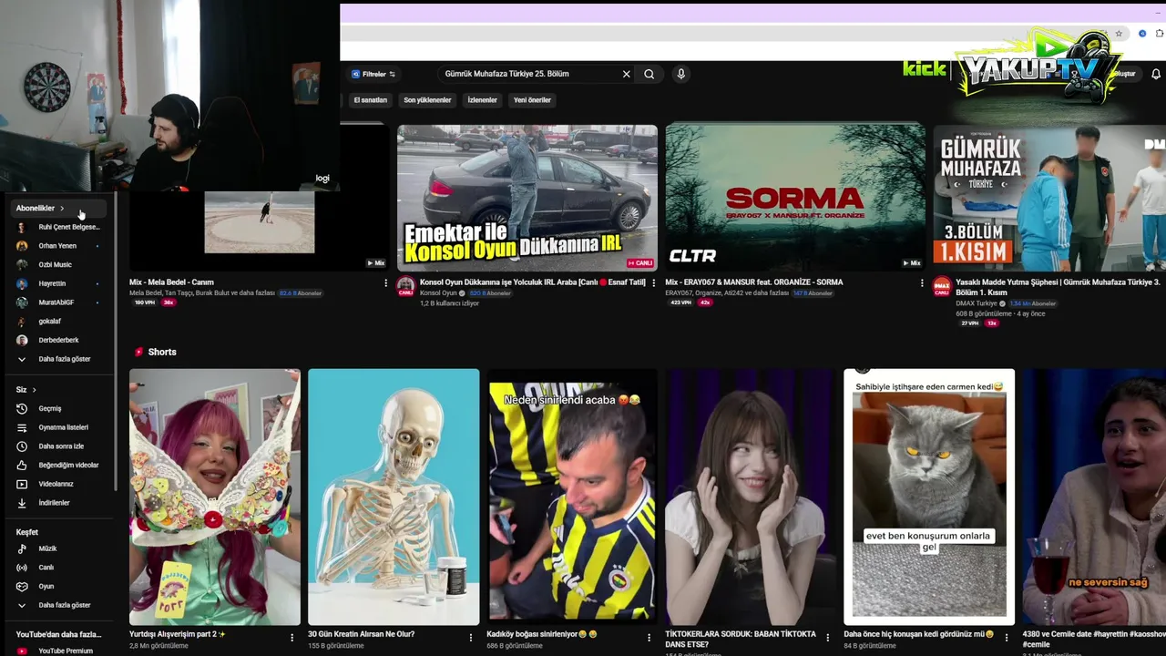This screenshot has width=1166, height=656.
Task: Open Mix - ERAY067 & MANSUR SORMA title
Action: [x=753, y=282]
